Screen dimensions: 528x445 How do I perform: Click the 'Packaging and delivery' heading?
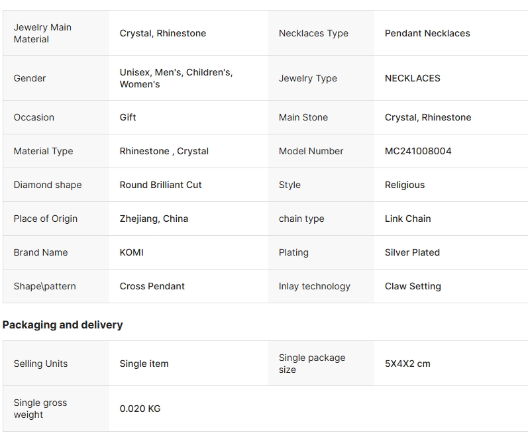[x=63, y=324]
